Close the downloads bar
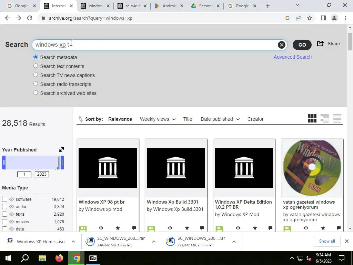Image resolution: width=353 pixels, height=265 pixels. click(x=347, y=241)
